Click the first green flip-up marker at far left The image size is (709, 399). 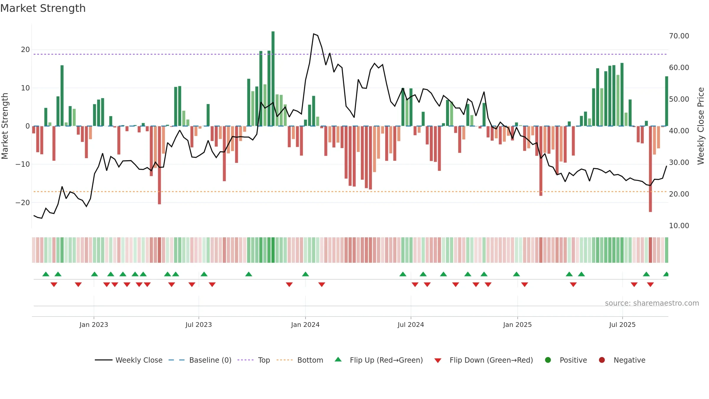point(46,274)
